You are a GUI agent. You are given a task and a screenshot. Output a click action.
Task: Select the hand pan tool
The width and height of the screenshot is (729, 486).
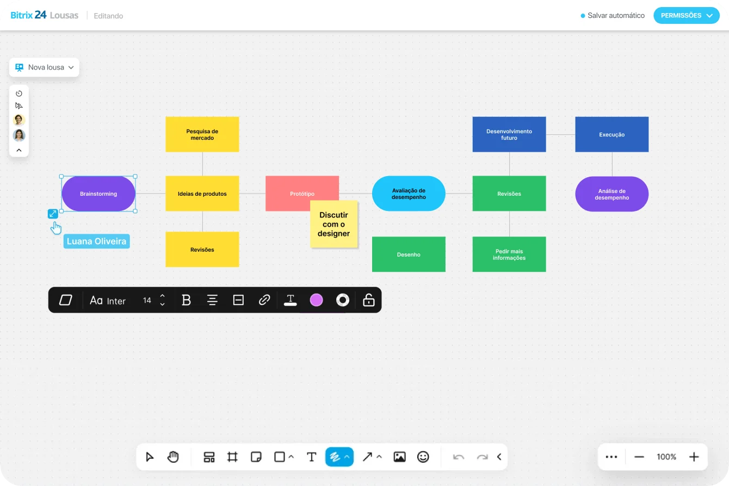point(173,457)
